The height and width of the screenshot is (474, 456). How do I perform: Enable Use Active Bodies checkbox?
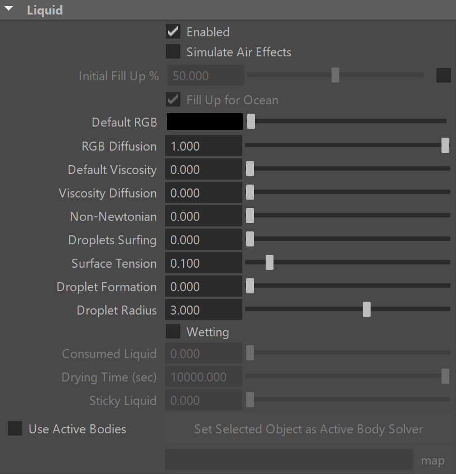click(15, 429)
